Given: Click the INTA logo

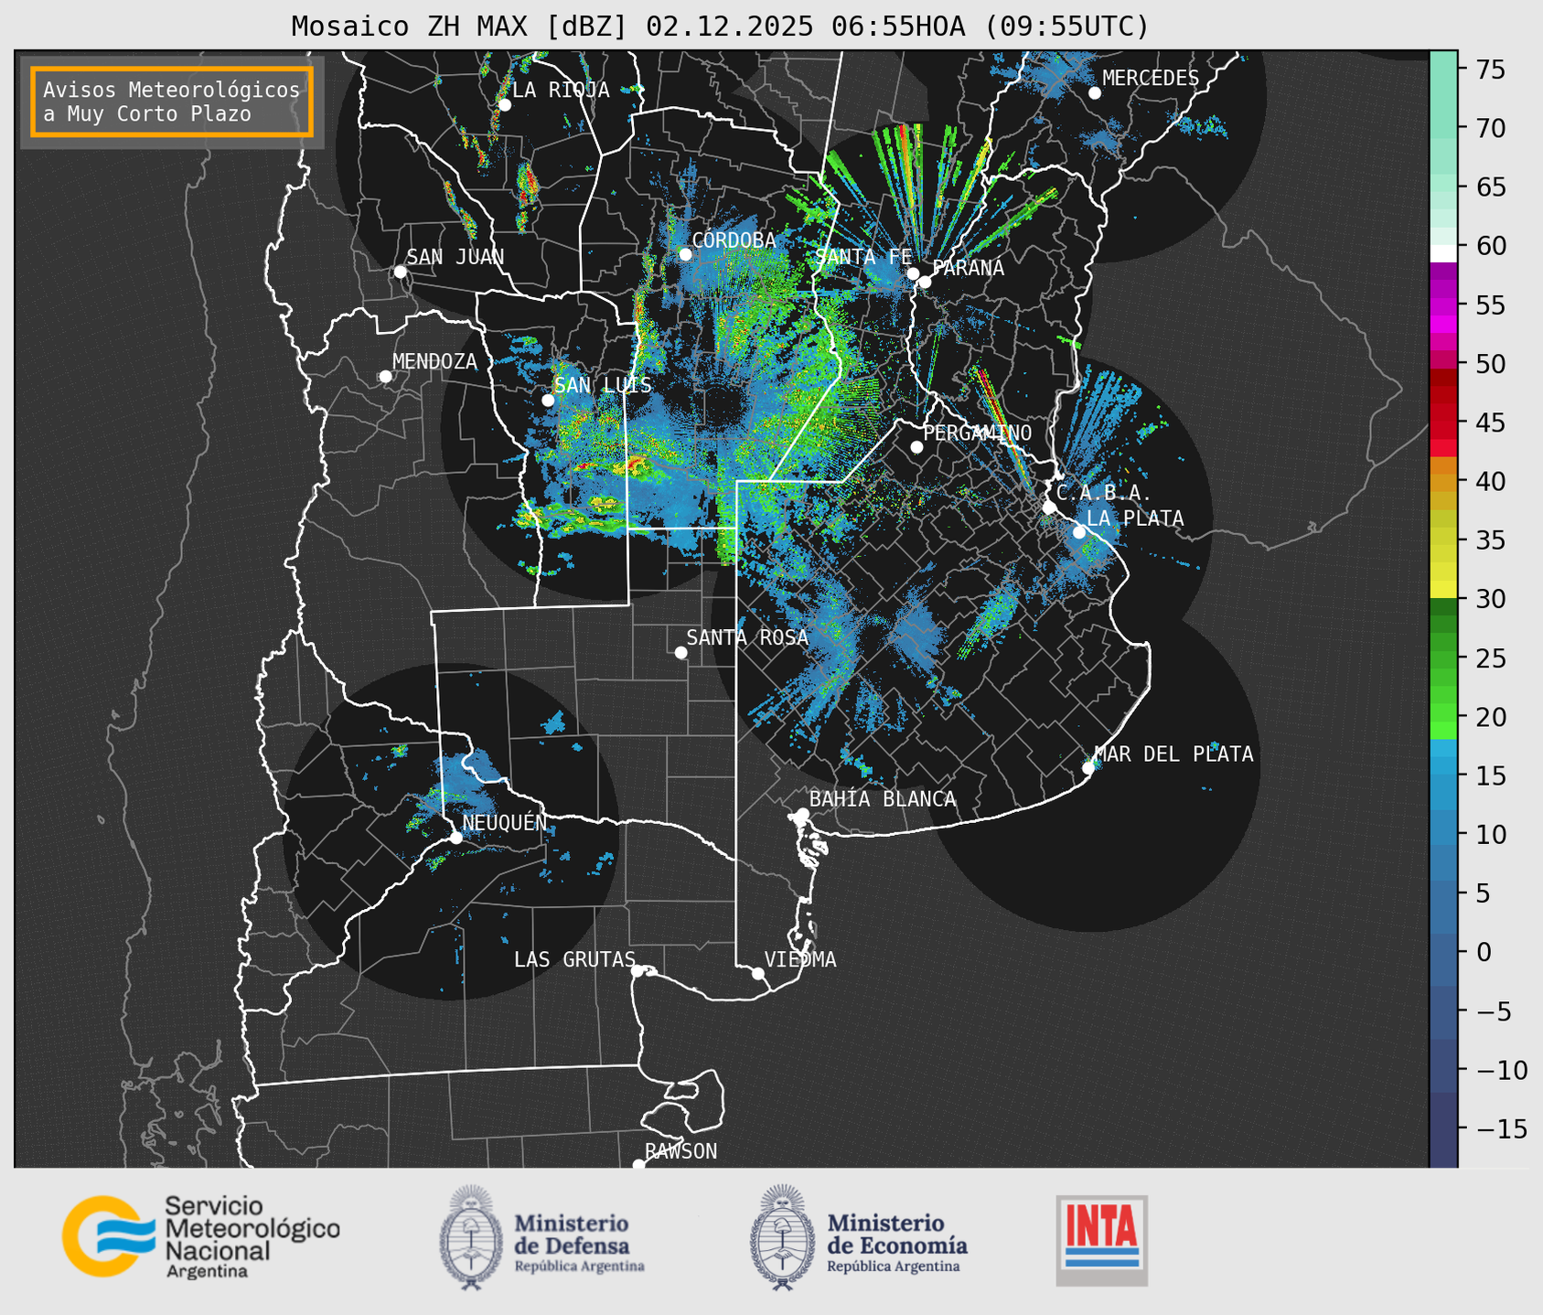Looking at the screenshot, I should pyautogui.click(x=1101, y=1240).
